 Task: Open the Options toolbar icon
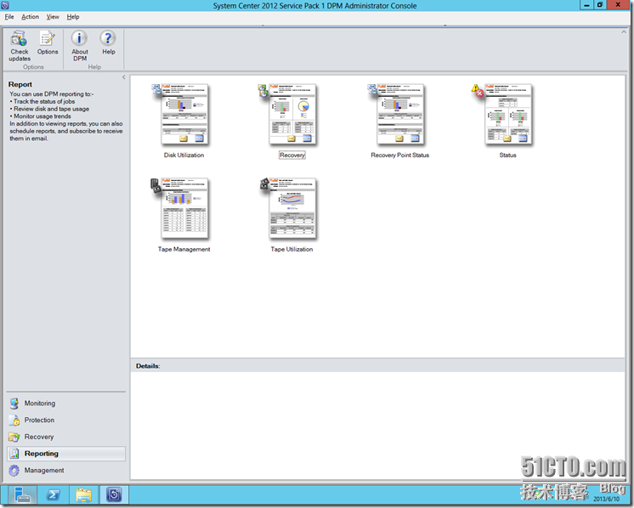coord(48,39)
